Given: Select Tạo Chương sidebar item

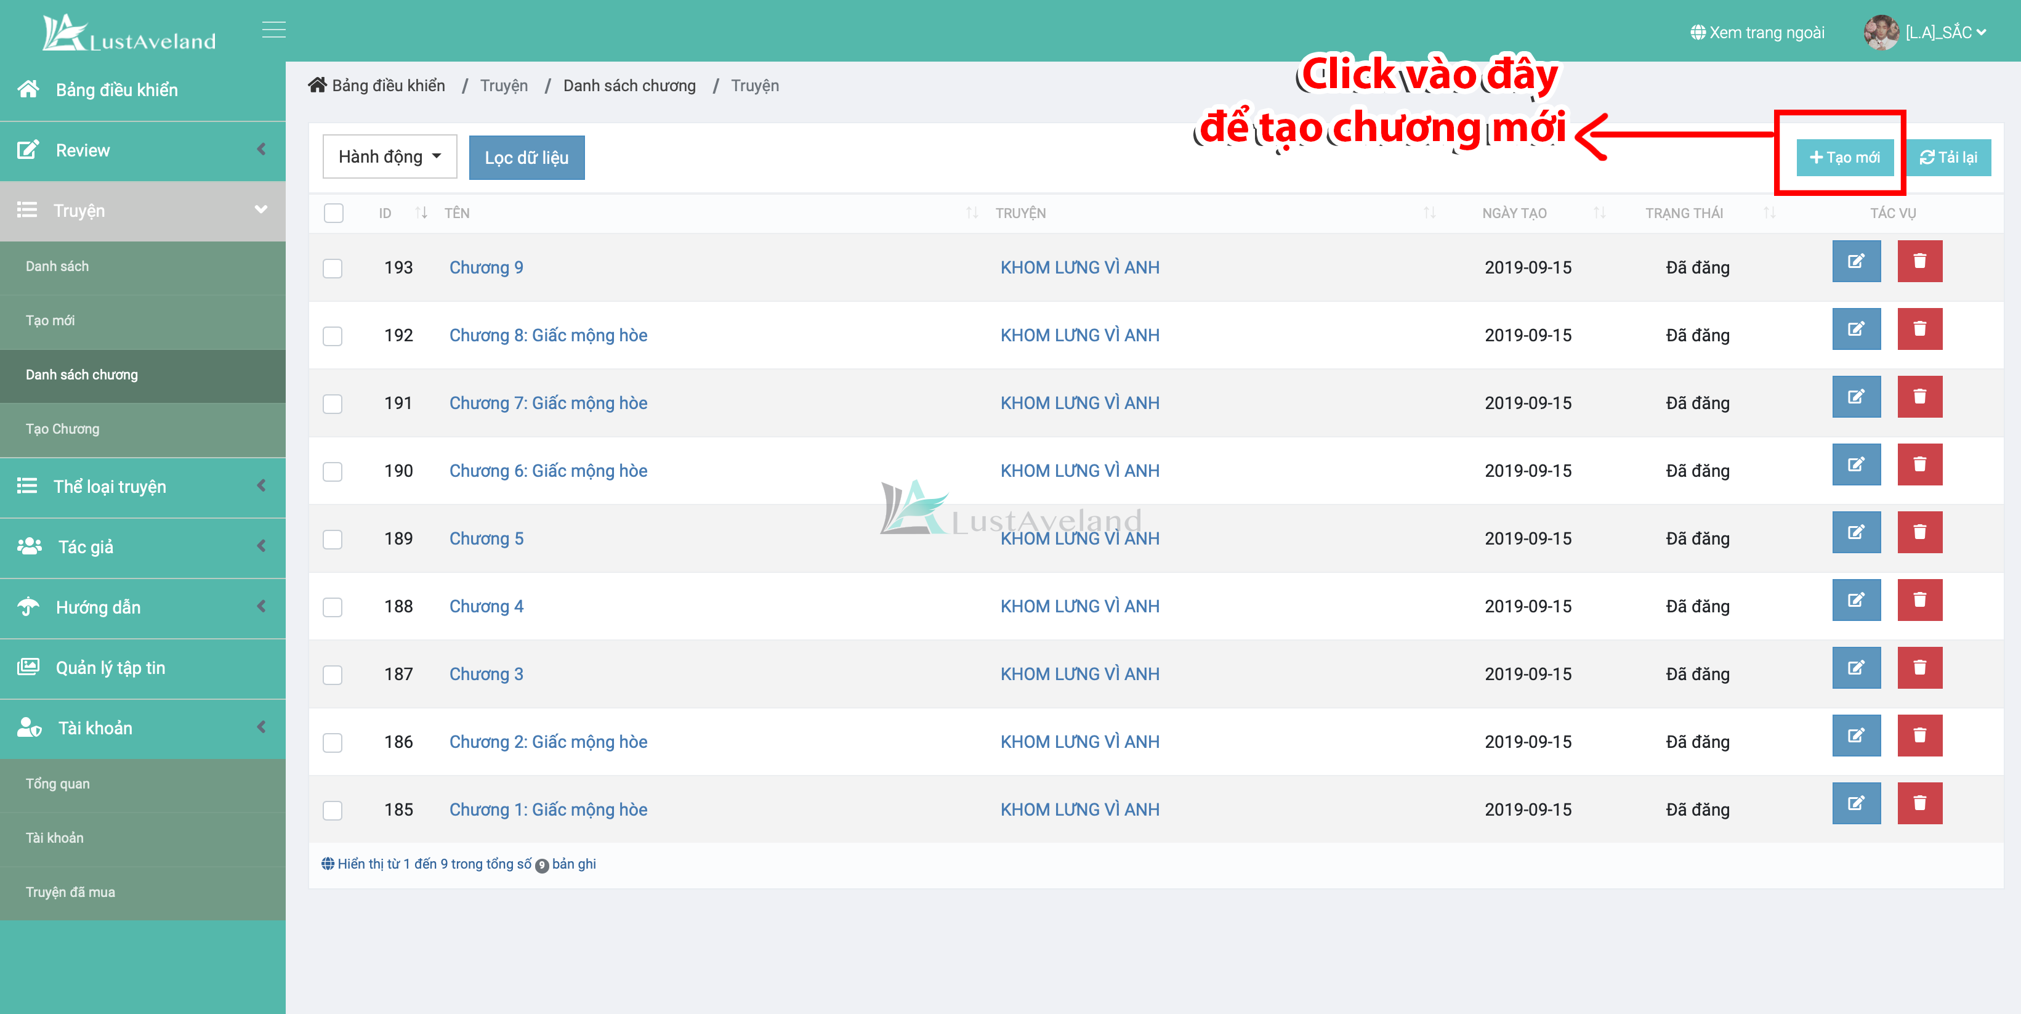Looking at the screenshot, I should point(143,429).
